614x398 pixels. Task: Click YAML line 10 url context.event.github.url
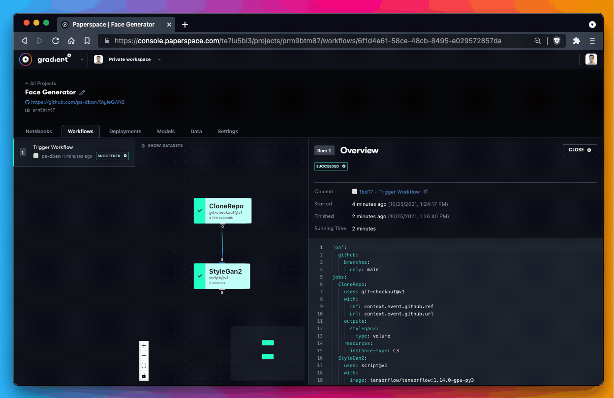tap(392, 313)
